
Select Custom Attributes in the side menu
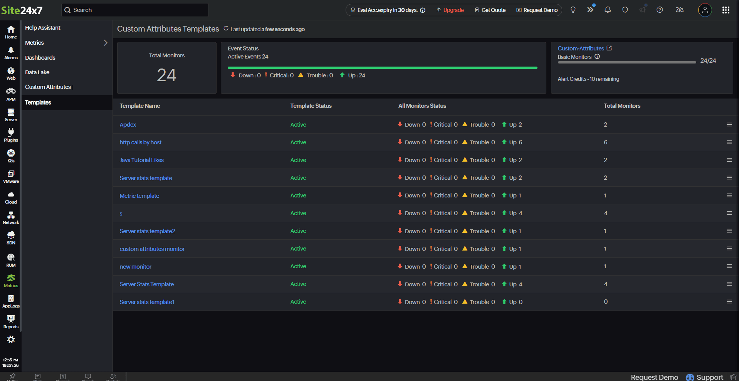(48, 87)
